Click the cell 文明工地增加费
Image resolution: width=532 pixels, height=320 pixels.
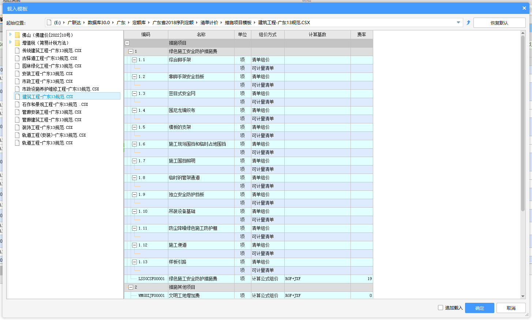201,295
